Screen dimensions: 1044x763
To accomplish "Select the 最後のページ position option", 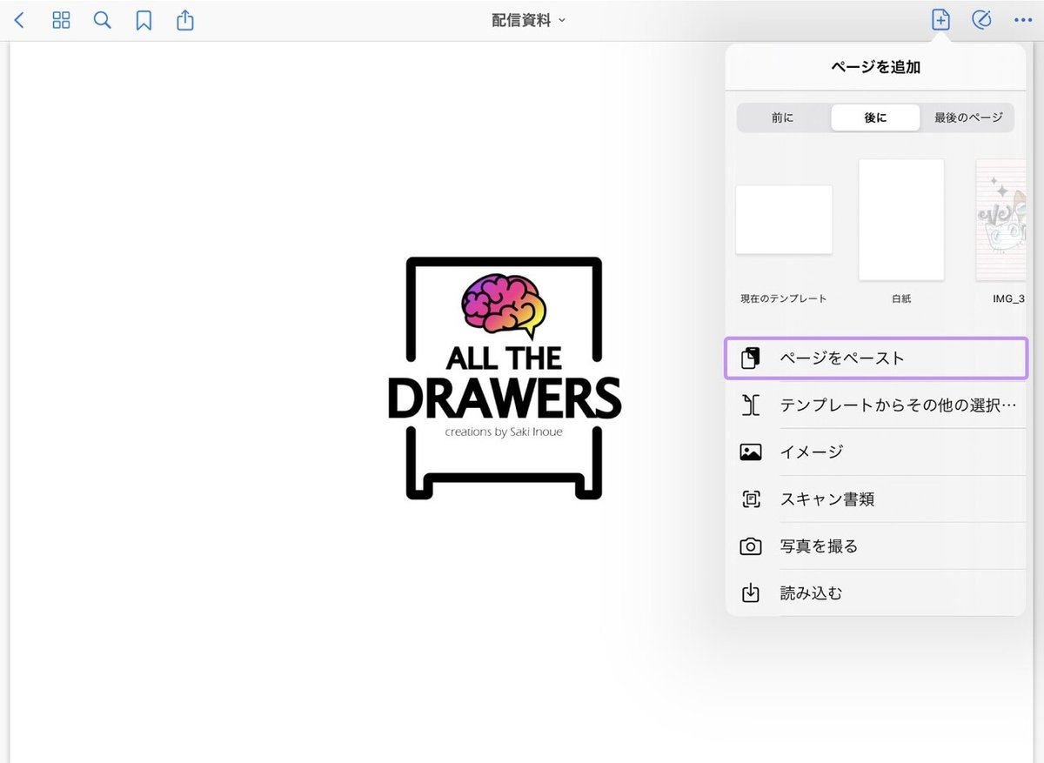I will [x=968, y=117].
